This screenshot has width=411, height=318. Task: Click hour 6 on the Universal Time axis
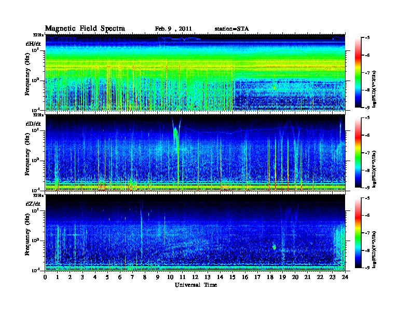pyautogui.click(x=120, y=277)
